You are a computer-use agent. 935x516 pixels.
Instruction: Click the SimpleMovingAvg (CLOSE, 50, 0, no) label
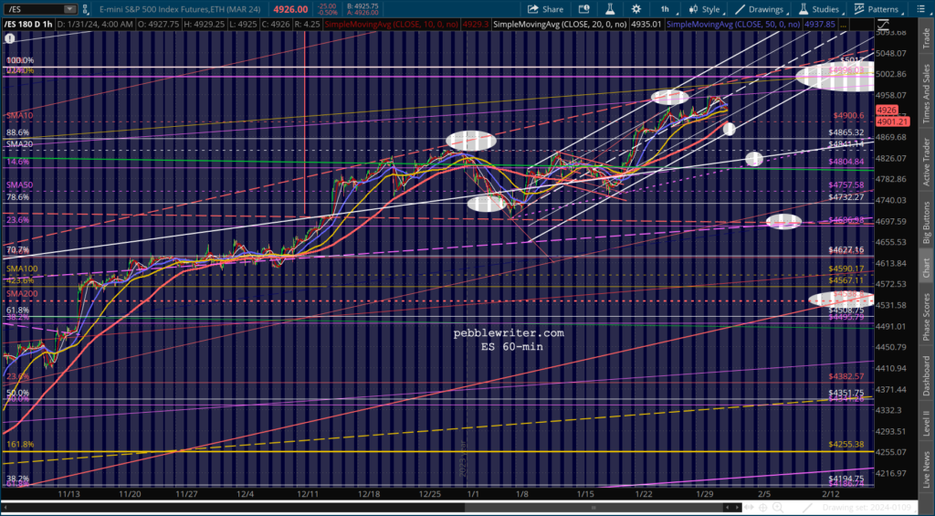(732, 25)
